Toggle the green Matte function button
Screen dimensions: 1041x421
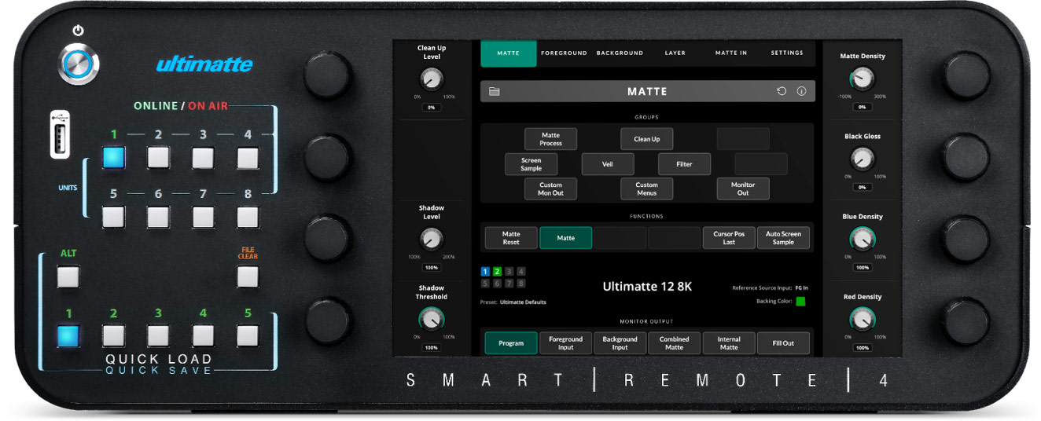tap(565, 238)
